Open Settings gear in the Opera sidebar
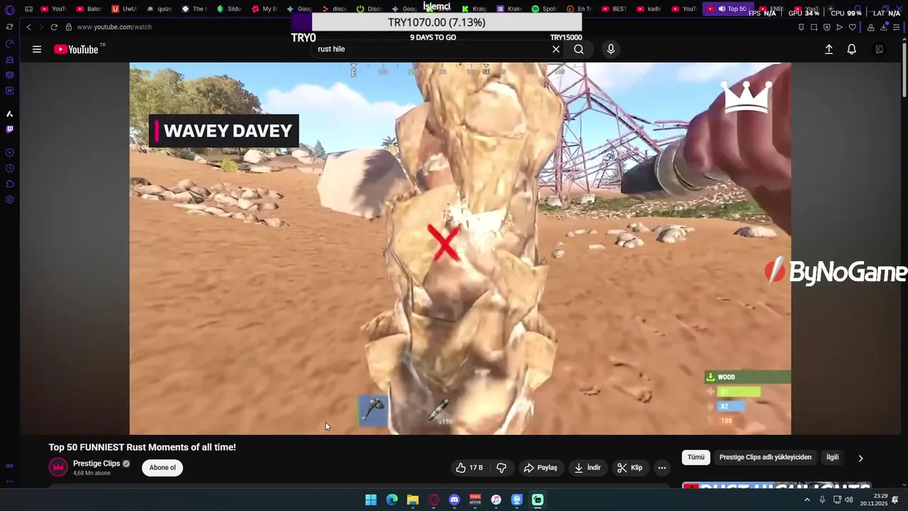908x511 pixels. tap(9, 199)
